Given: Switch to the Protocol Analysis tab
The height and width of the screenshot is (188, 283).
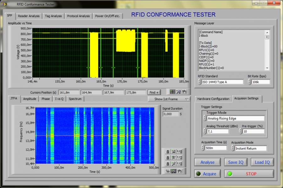Looking at the screenshot, I should point(78,16).
